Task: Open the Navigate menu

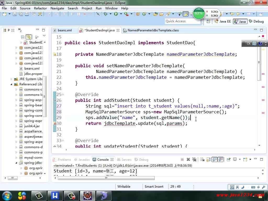Action: click(57, 8)
